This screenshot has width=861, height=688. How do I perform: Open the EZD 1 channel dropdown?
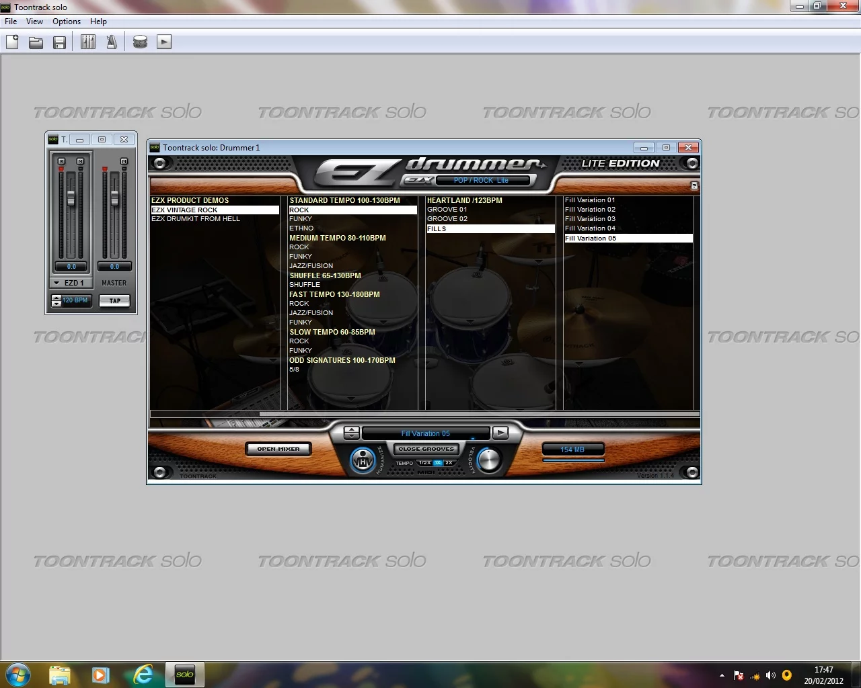click(x=57, y=283)
